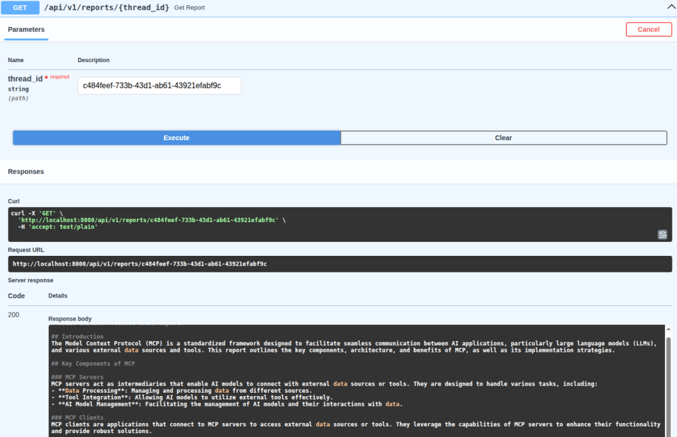The image size is (677, 437).
Task: Click the Responses section header
Action: (26, 171)
